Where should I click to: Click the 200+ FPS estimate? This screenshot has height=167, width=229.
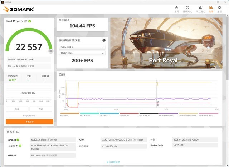[x=82, y=61]
